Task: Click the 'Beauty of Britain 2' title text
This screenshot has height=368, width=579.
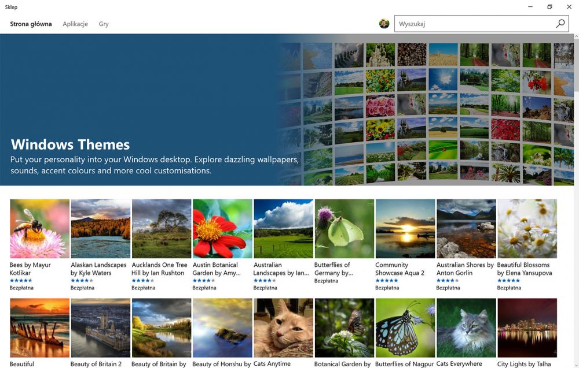Action: tap(96, 364)
